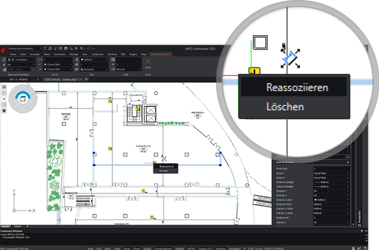Viewport: 379px width, 250px height.
Task: Open the Home ribbon tab
Action: click(x=12, y=55)
